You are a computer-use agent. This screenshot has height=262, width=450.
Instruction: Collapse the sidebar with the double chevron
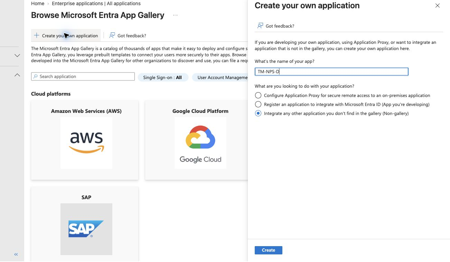16,254
